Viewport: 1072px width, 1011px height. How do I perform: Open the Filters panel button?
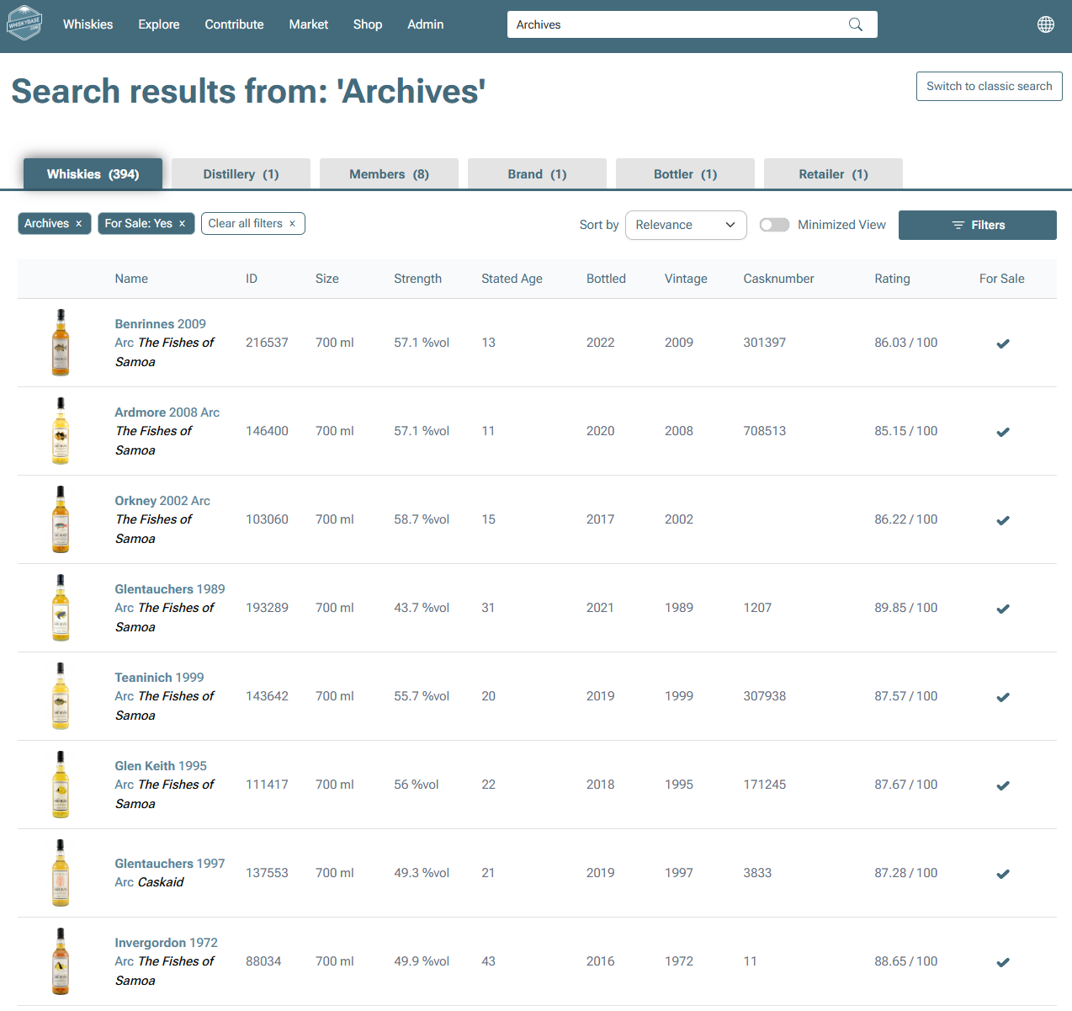click(x=978, y=225)
